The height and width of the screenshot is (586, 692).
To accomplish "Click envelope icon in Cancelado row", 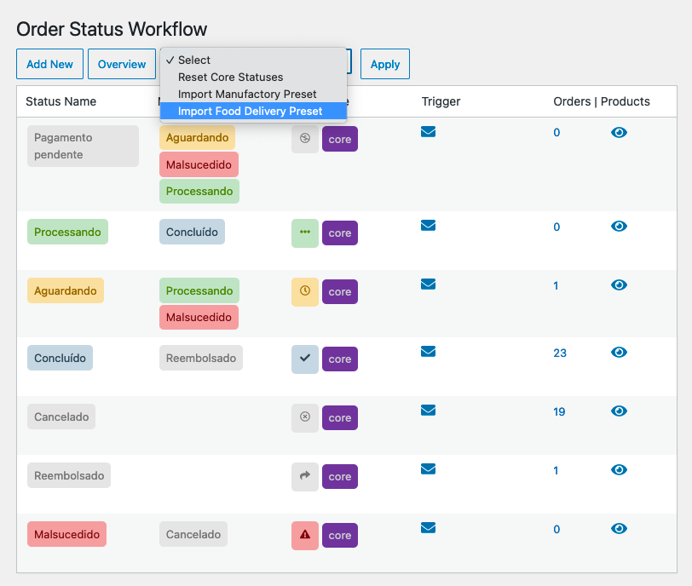I will coord(428,410).
